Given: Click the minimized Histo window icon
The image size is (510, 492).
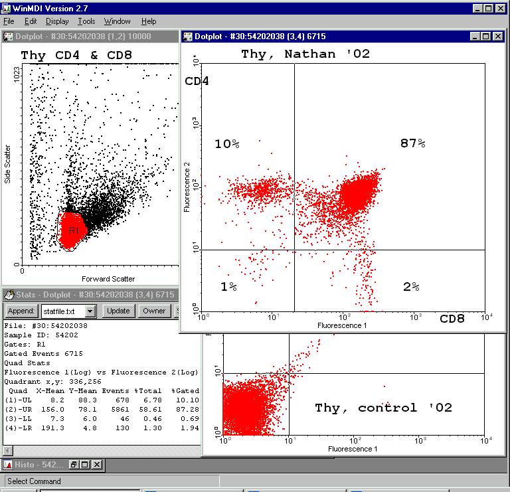Looking at the screenshot, I should coord(9,465).
